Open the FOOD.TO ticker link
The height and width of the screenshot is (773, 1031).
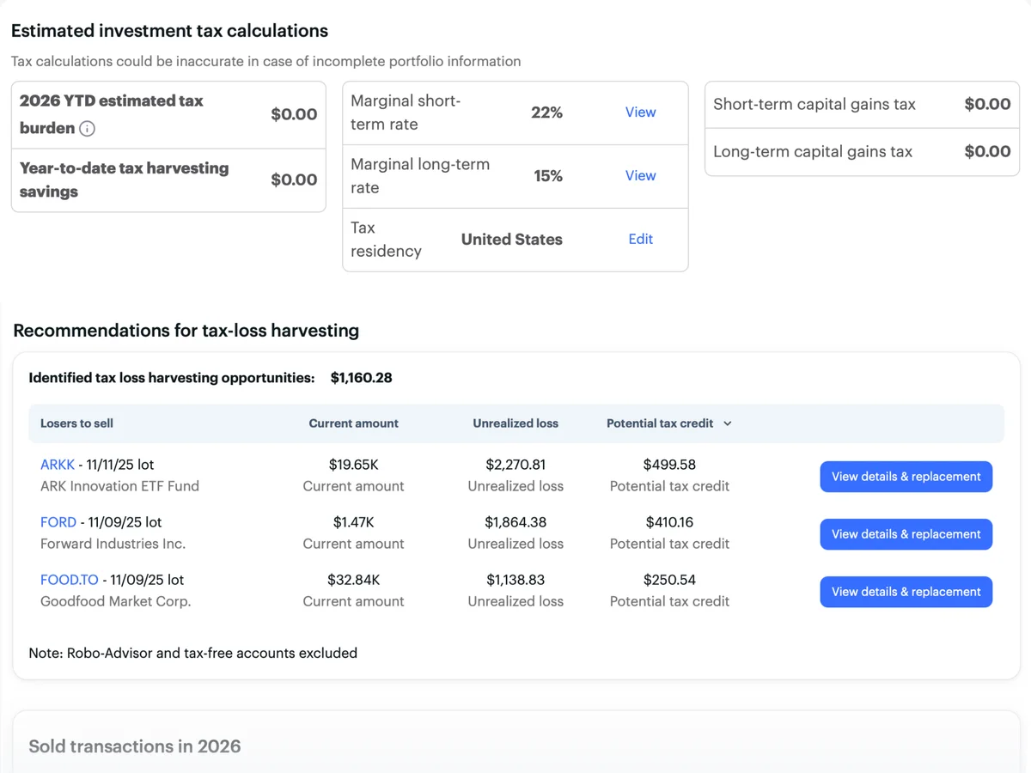click(69, 579)
